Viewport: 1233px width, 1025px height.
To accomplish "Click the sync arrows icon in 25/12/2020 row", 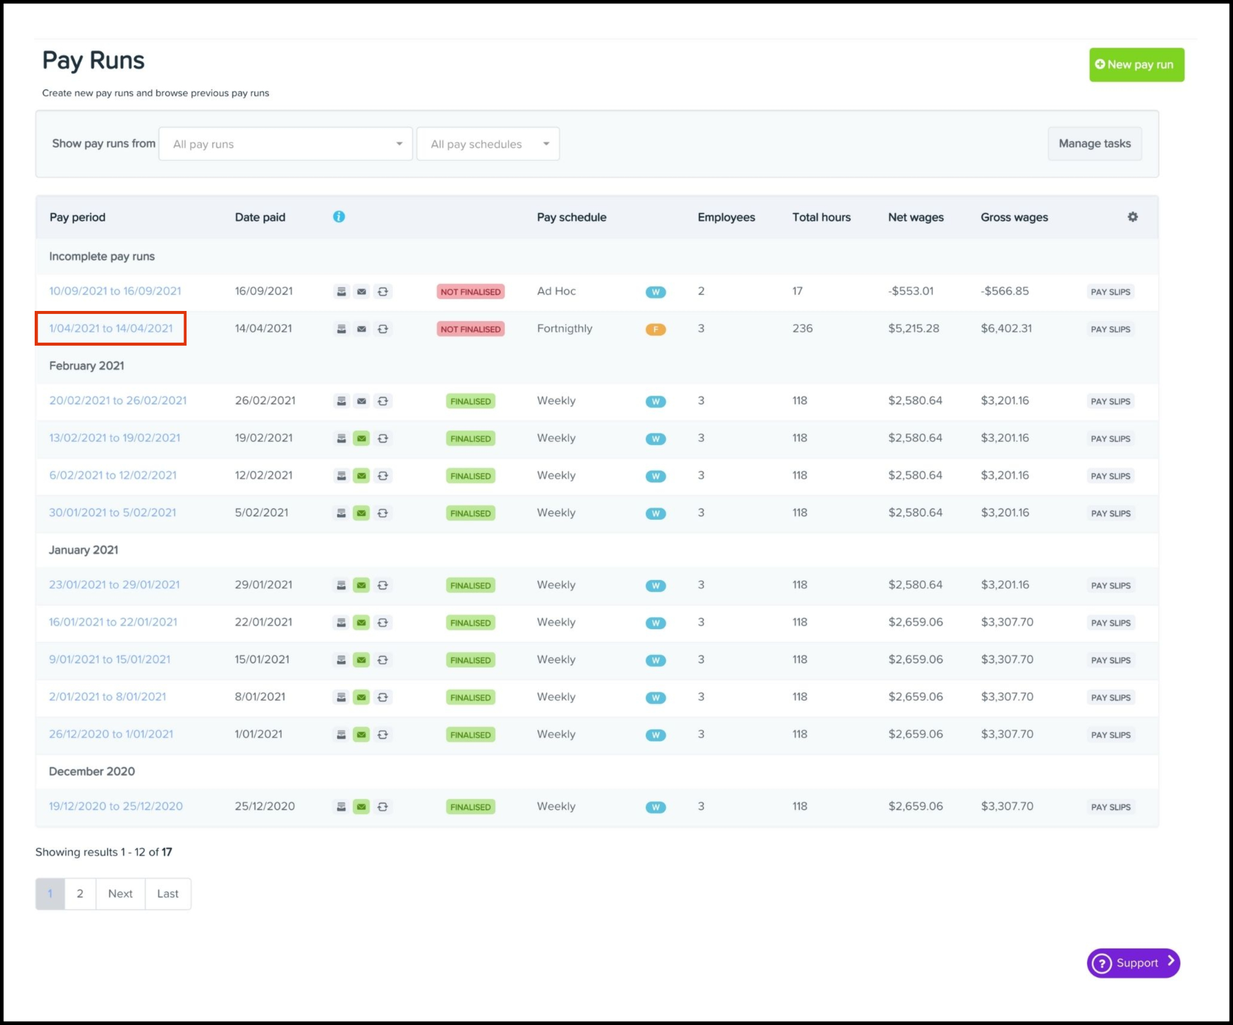I will pyautogui.click(x=383, y=807).
